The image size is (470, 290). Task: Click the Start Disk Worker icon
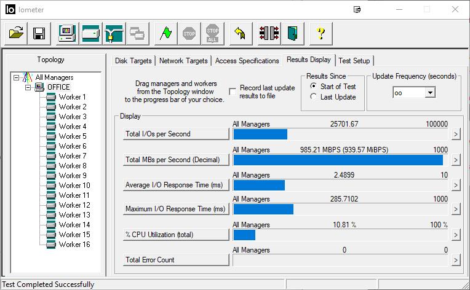click(x=90, y=33)
